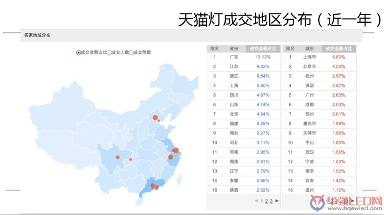Click the 省份 column header
Screen dimensions: 384x215
(x=234, y=49)
